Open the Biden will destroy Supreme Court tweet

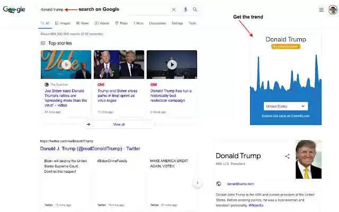66,166
